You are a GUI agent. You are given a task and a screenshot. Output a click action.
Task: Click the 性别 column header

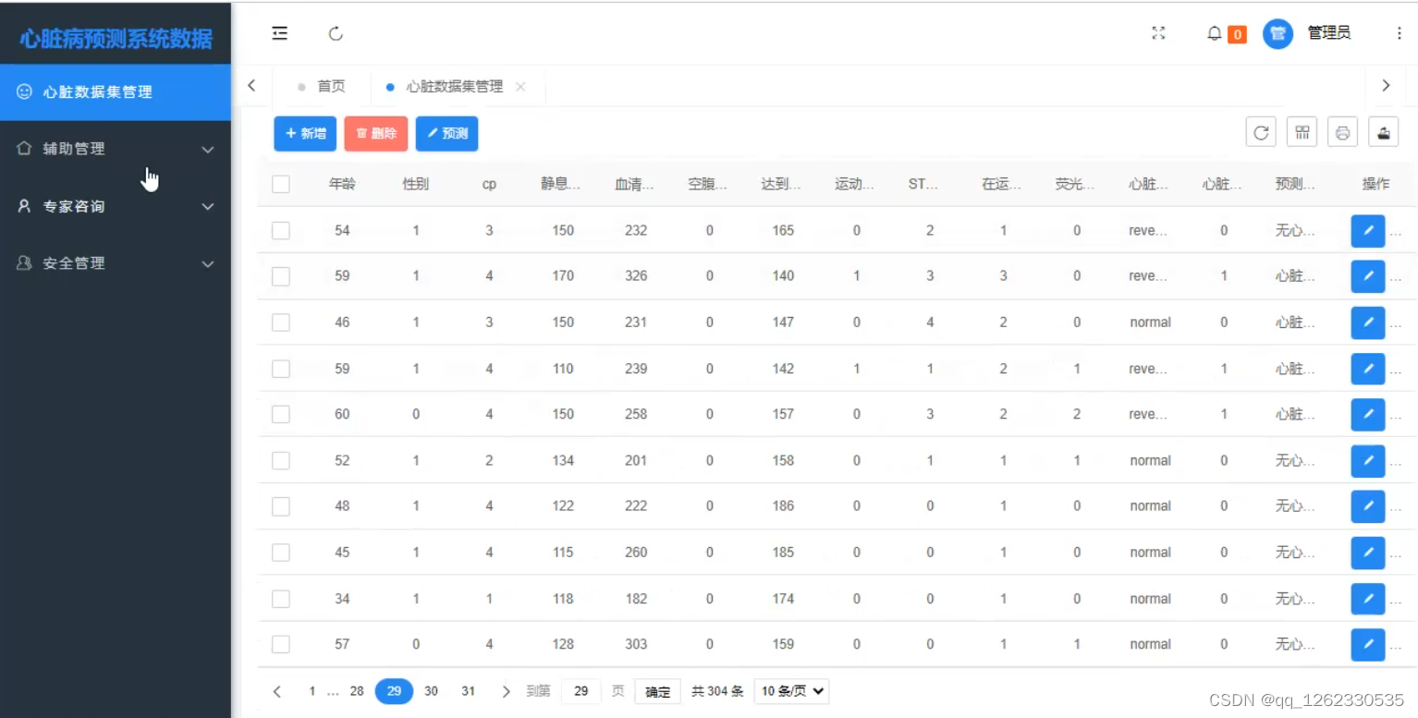[416, 184]
